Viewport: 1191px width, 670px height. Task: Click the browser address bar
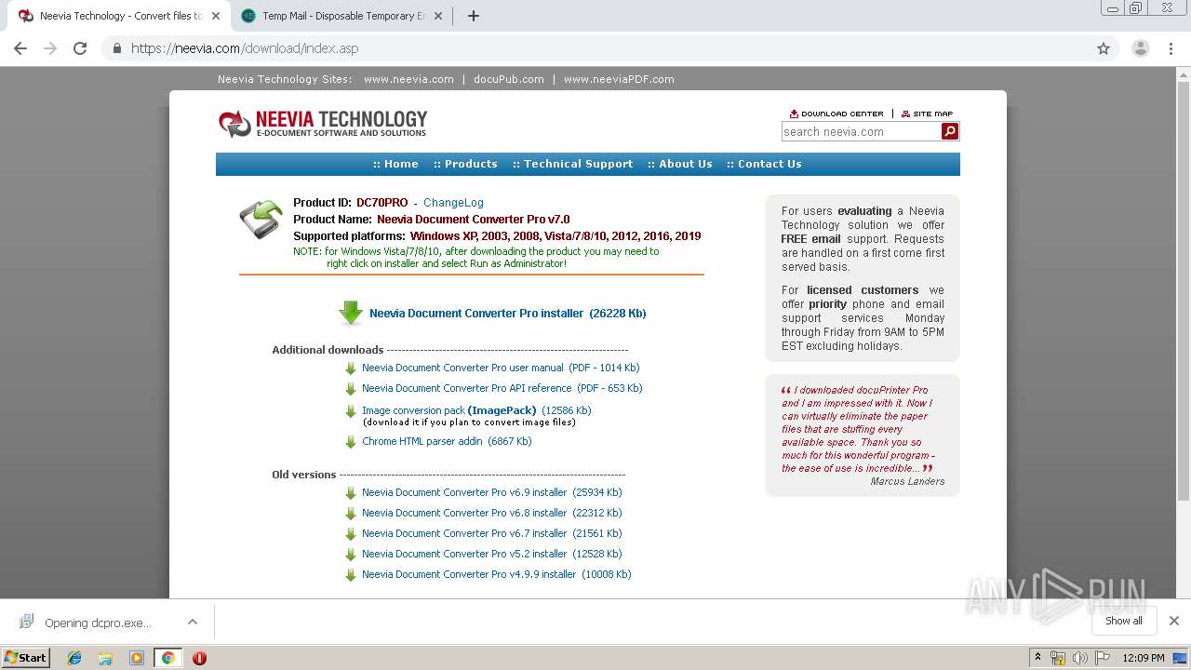(595, 48)
